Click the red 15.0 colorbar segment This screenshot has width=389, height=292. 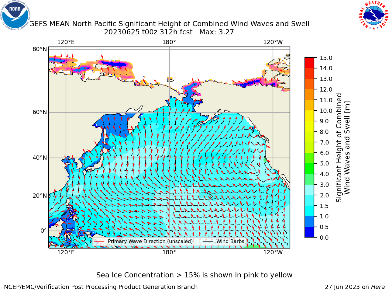pyautogui.click(x=309, y=63)
